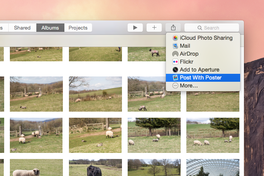Choose Add to Aperture

(203, 70)
